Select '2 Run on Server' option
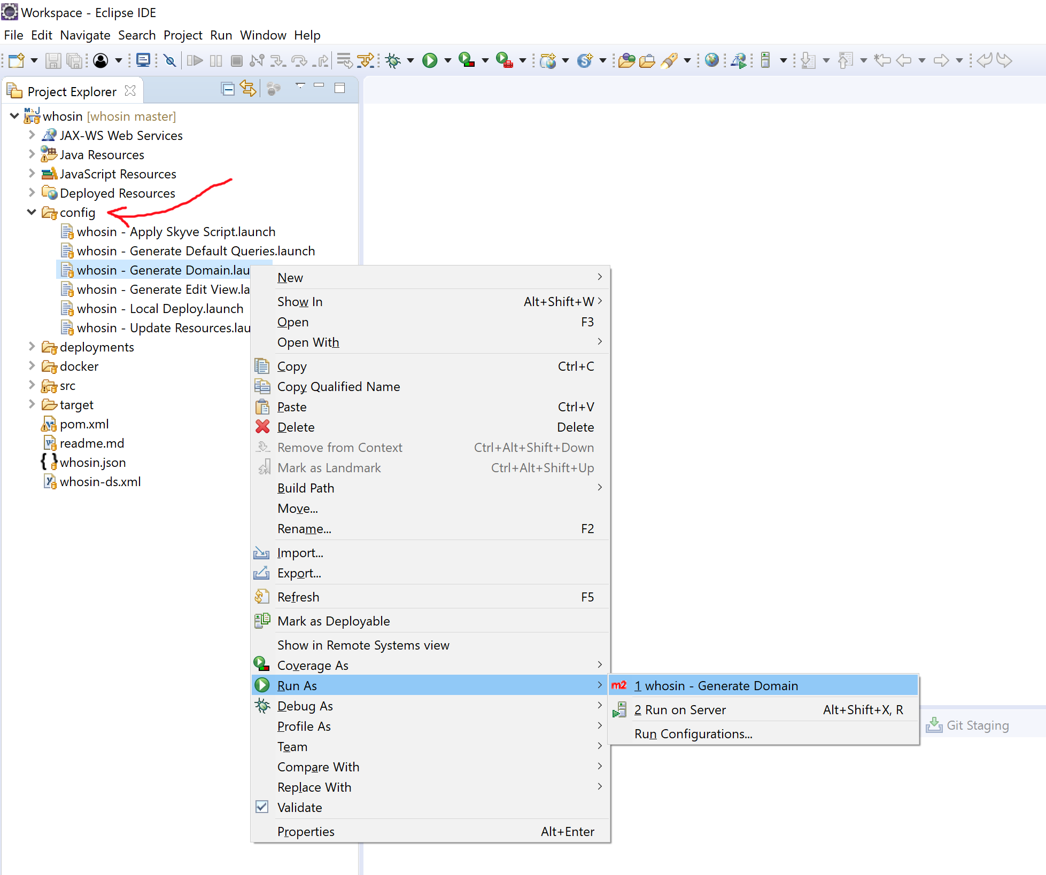This screenshot has width=1046, height=875. click(x=763, y=709)
